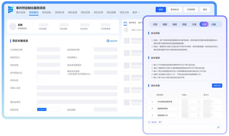Click the blue 编辑 button

tap(161, 9)
